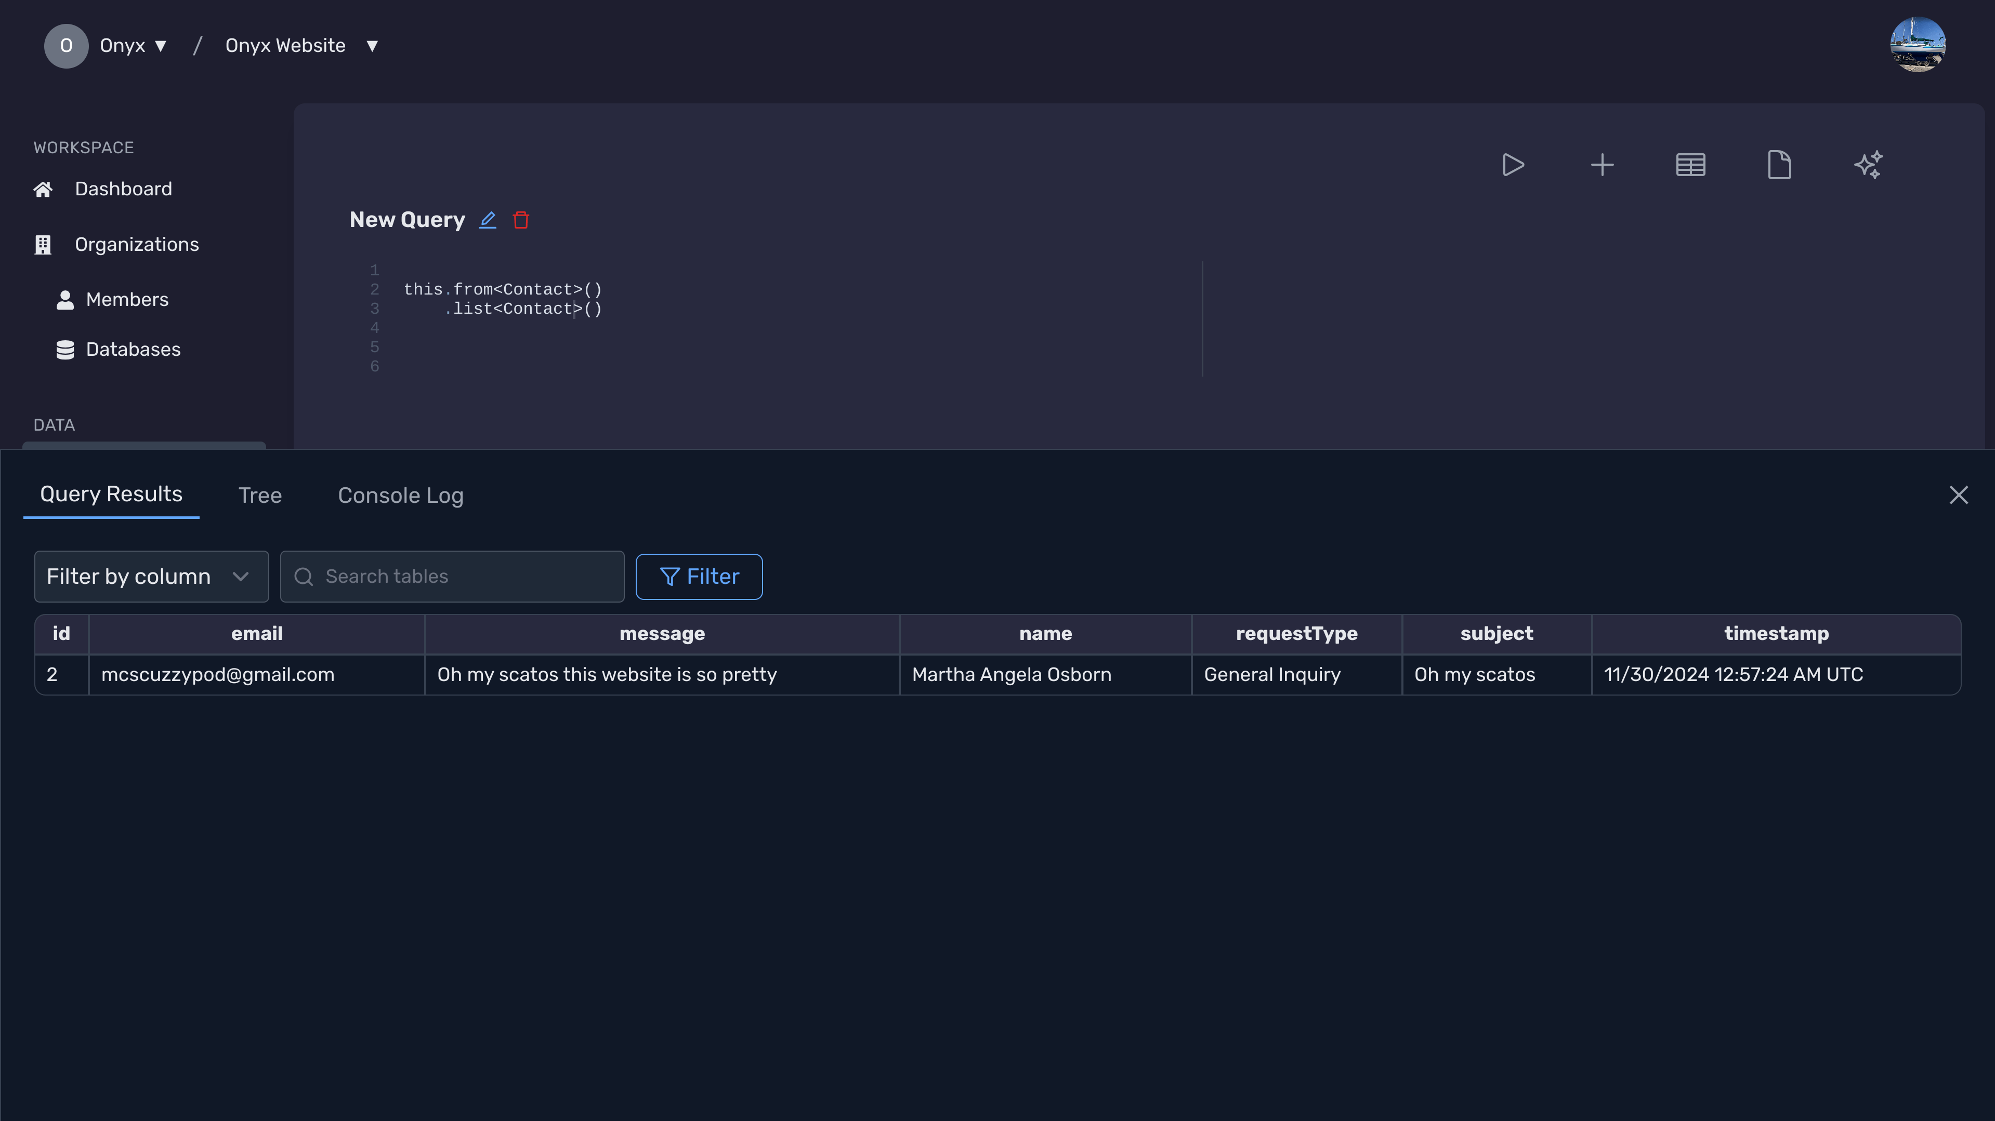1995x1121 pixels.
Task: Open the AI sparkle assistant icon
Action: click(1868, 165)
